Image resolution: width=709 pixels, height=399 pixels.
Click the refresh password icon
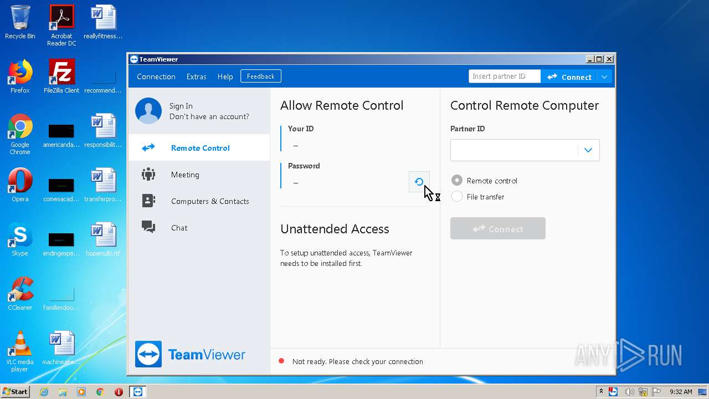tap(419, 182)
